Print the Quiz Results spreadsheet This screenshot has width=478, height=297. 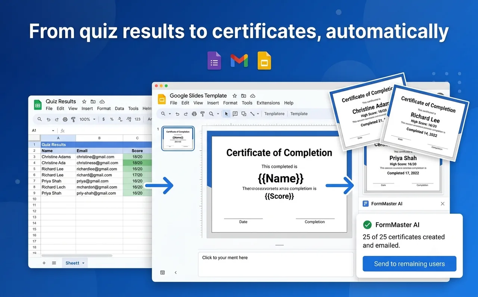[x=65, y=119]
